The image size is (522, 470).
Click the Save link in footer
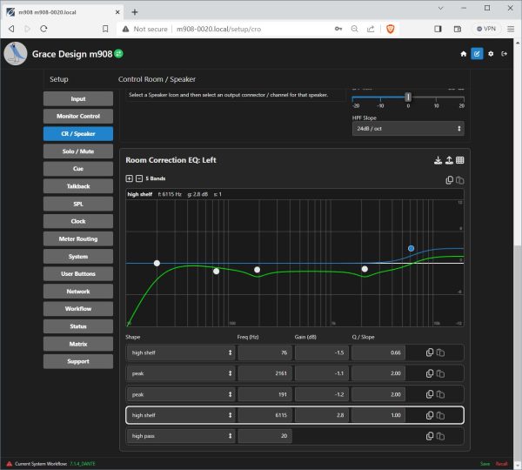tap(485, 464)
